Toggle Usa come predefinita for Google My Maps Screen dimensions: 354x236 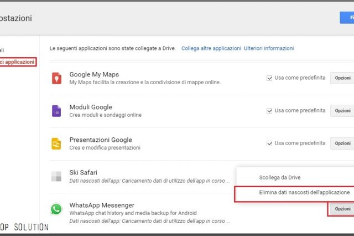click(269, 78)
